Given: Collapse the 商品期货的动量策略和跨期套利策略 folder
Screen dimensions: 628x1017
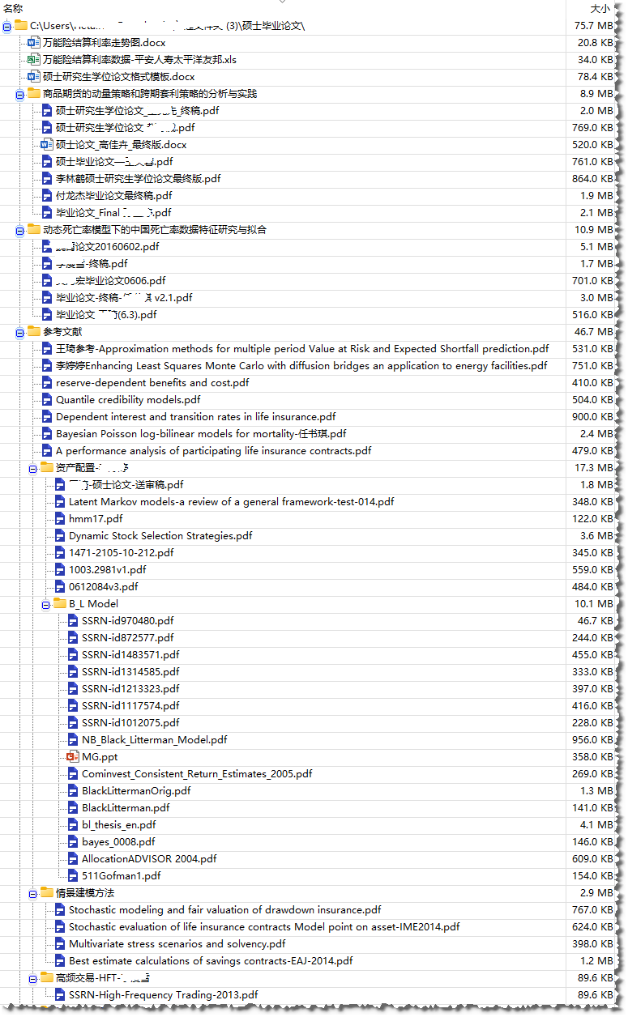Looking at the screenshot, I should click(x=20, y=94).
